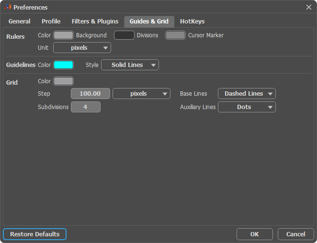The height and width of the screenshot is (243, 317).
Task: Open the Cursor Marker color swatch
Action: pyautogui.click(x=175, y=35)
